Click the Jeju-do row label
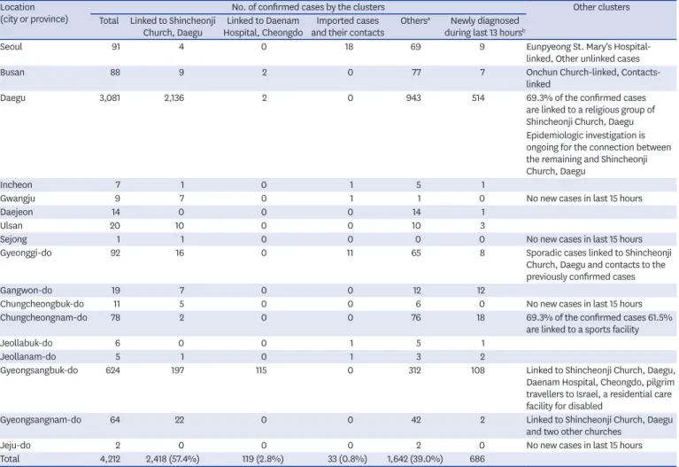The image size is (679, 467). pyautogui.click(x=12, y=446)
